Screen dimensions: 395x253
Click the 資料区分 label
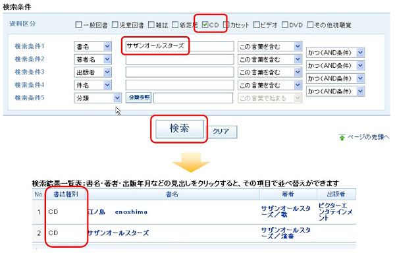click(x=22, y=24)
